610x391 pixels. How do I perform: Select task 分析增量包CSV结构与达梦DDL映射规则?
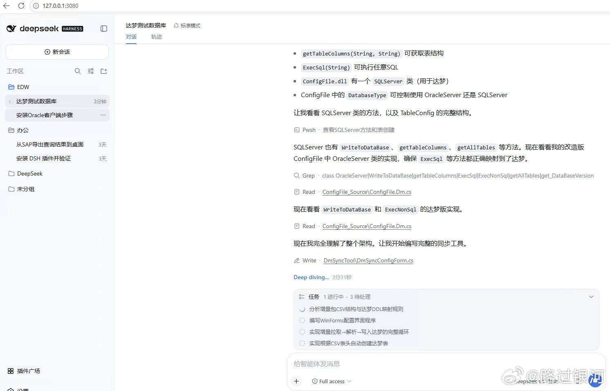pyautogui.click(x=356, y=309)
